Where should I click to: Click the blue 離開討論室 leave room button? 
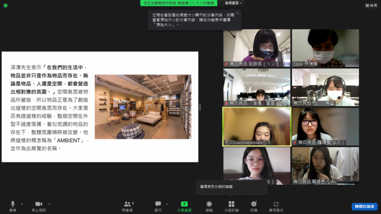coord(365,206)
